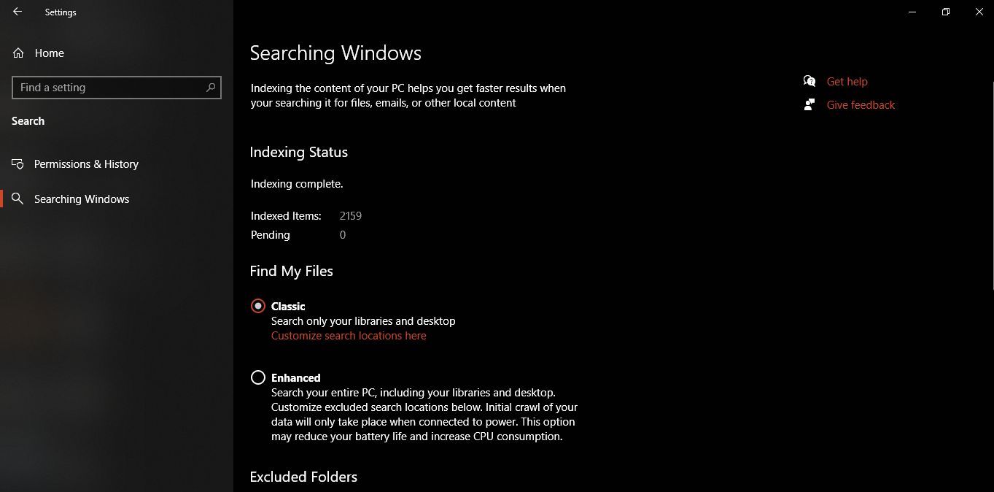Screen dimensions: 994x492
Task: Restore down the Settings window
Action: pyautogui.click(x=945, y=12)
